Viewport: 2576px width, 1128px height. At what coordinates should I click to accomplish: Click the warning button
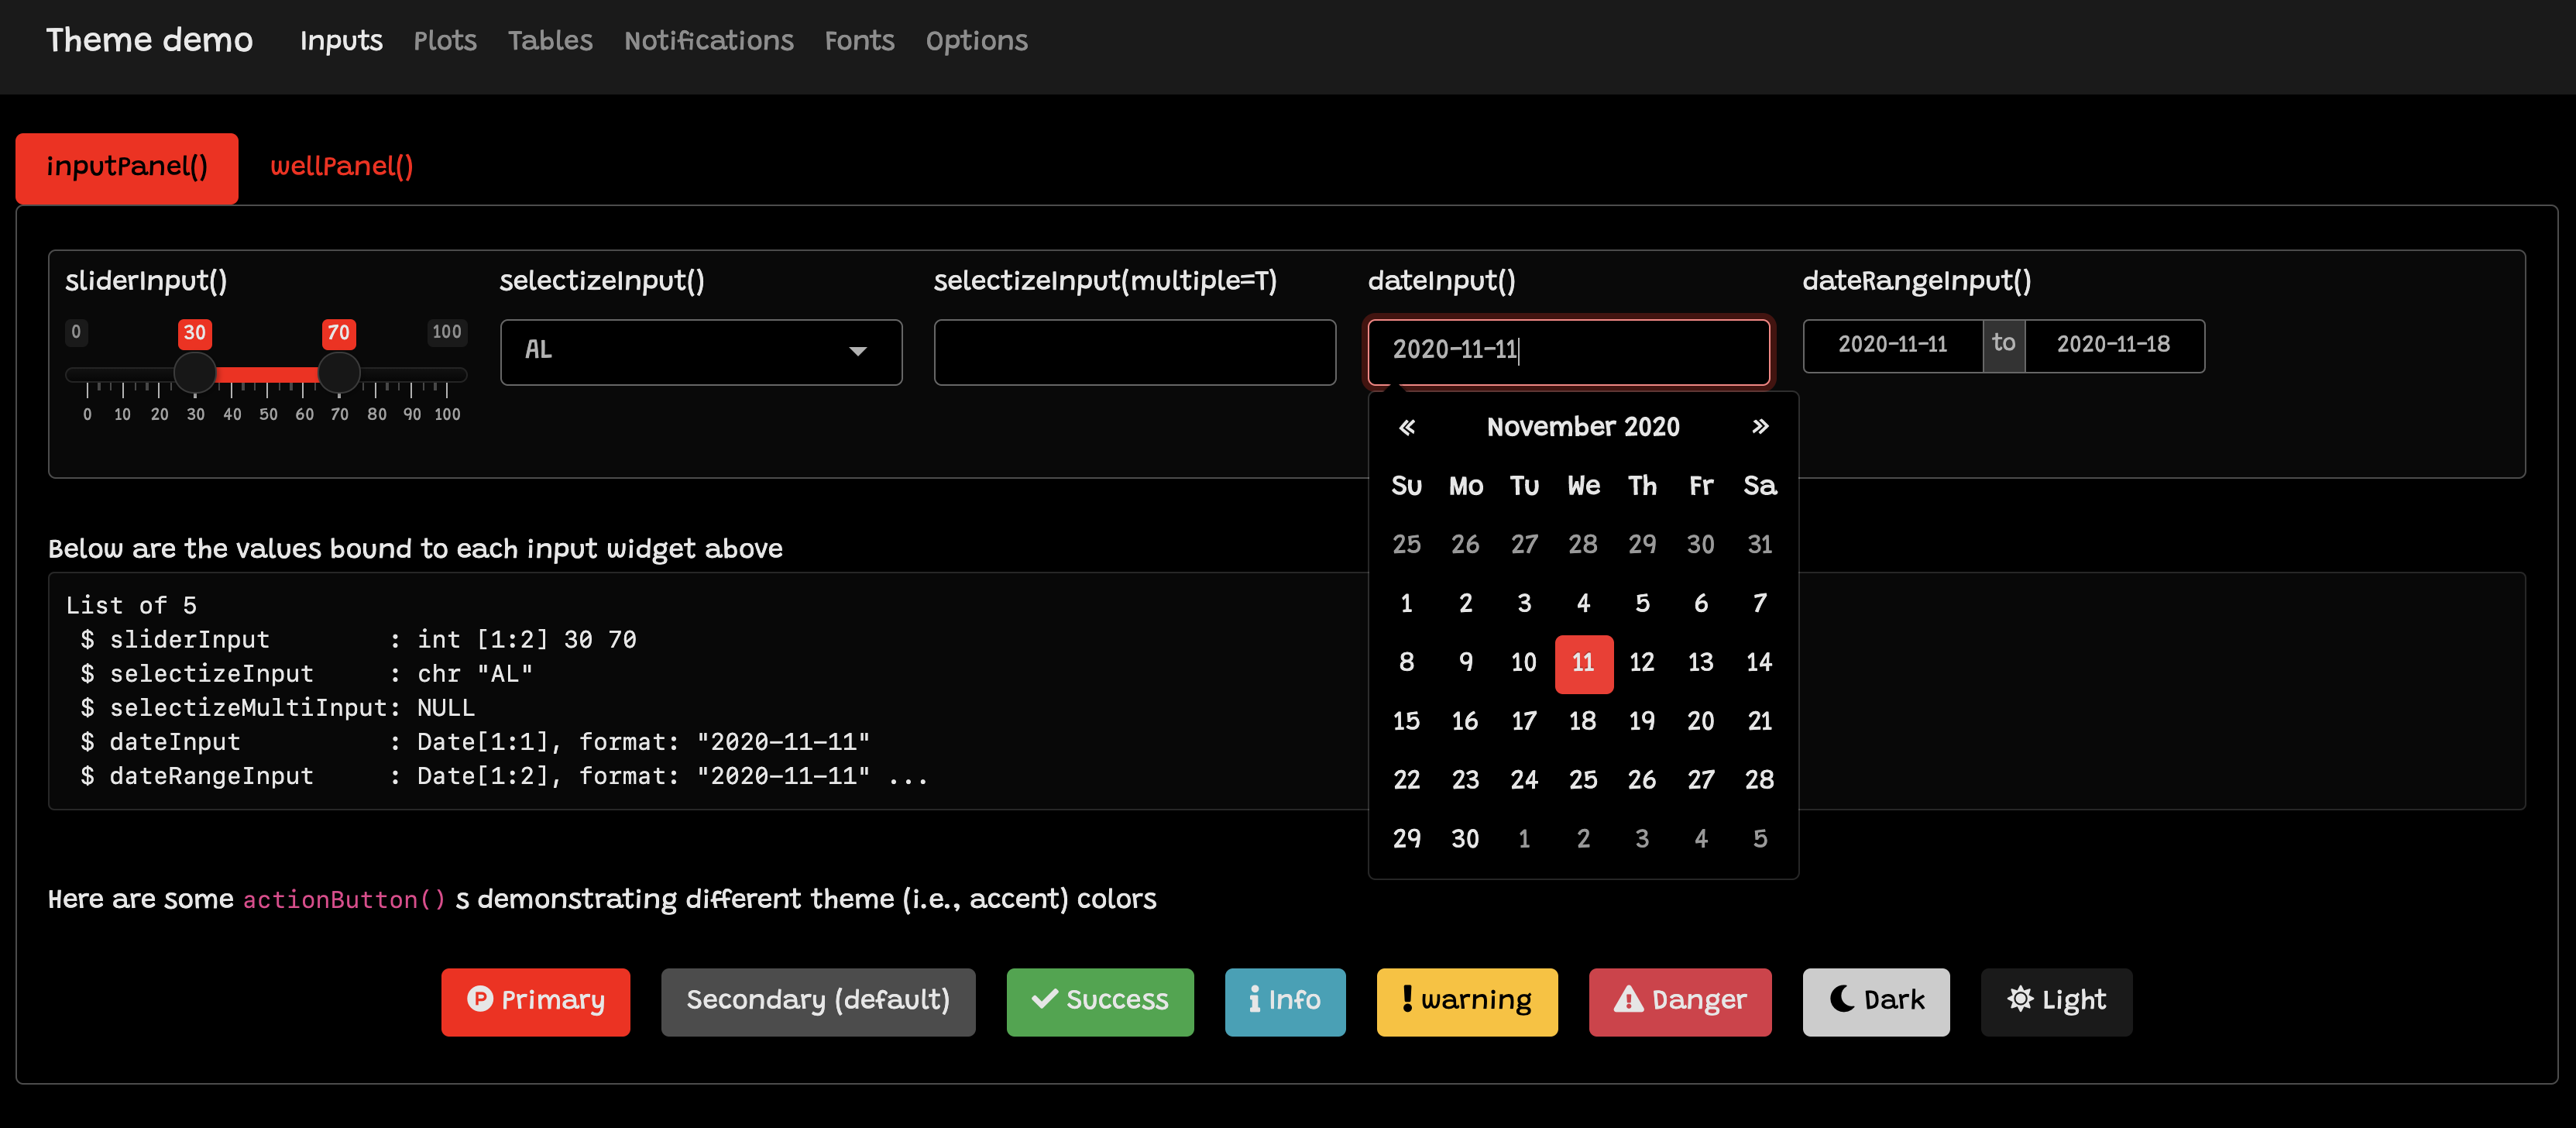coord(1467,1001)
